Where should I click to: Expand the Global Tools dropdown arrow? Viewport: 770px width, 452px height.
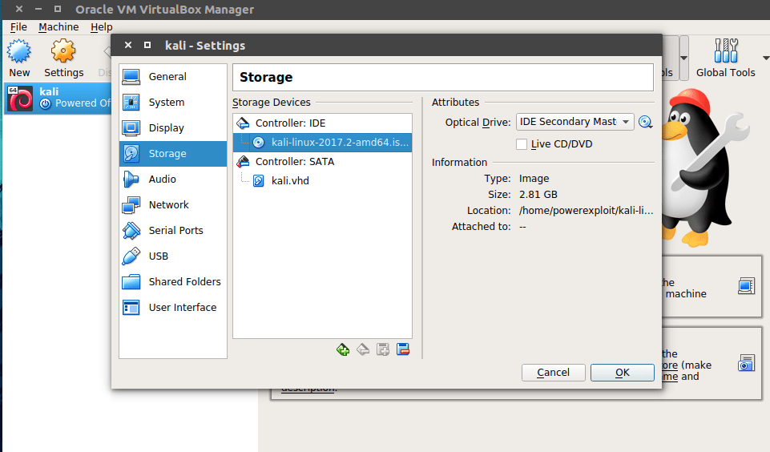click(765, 58)
